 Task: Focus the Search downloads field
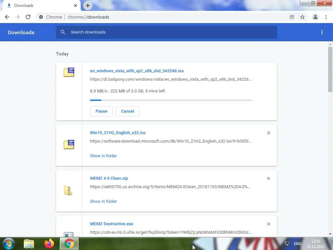pyautogui.click(x=166, y=32)
